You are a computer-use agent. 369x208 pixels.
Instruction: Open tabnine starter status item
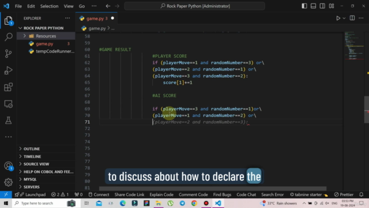point(308,195)
